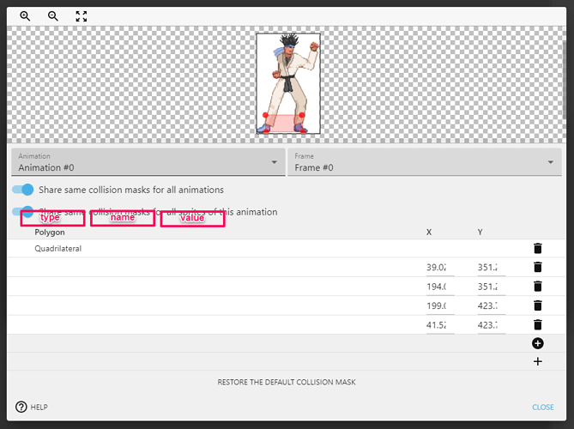
Task: Edit X field showing 39.02
Action: [440, 268]
